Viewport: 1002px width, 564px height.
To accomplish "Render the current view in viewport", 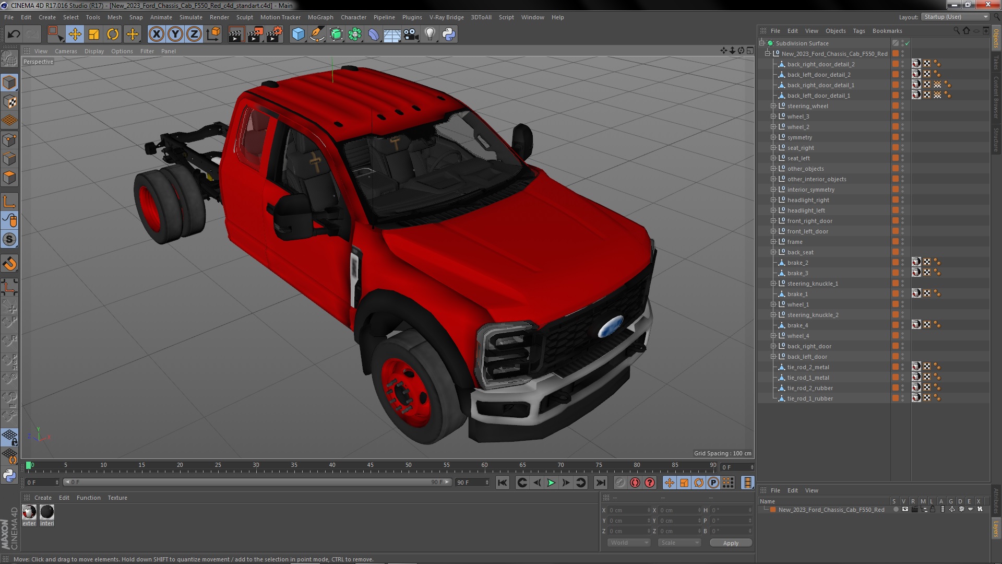I will [x=235, y=34].
